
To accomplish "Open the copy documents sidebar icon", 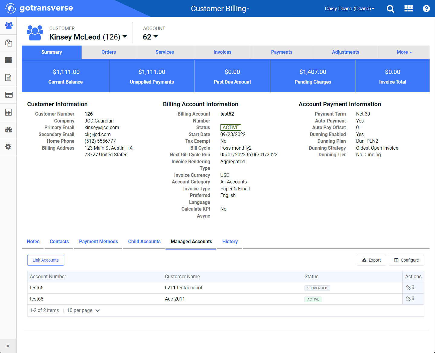I will [x=8, y=43].
